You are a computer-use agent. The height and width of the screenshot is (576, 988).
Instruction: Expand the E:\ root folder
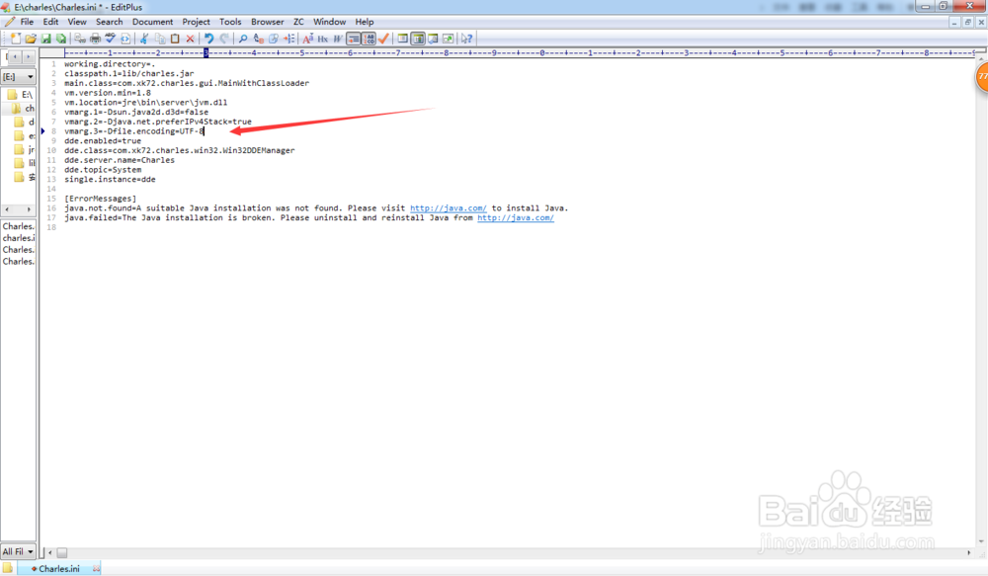[x=20, y=95]
